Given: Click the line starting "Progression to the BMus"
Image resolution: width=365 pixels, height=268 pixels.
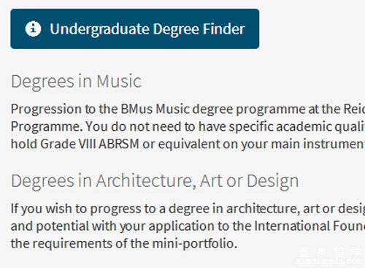Looking at the screenshot, I should (188, 110).
